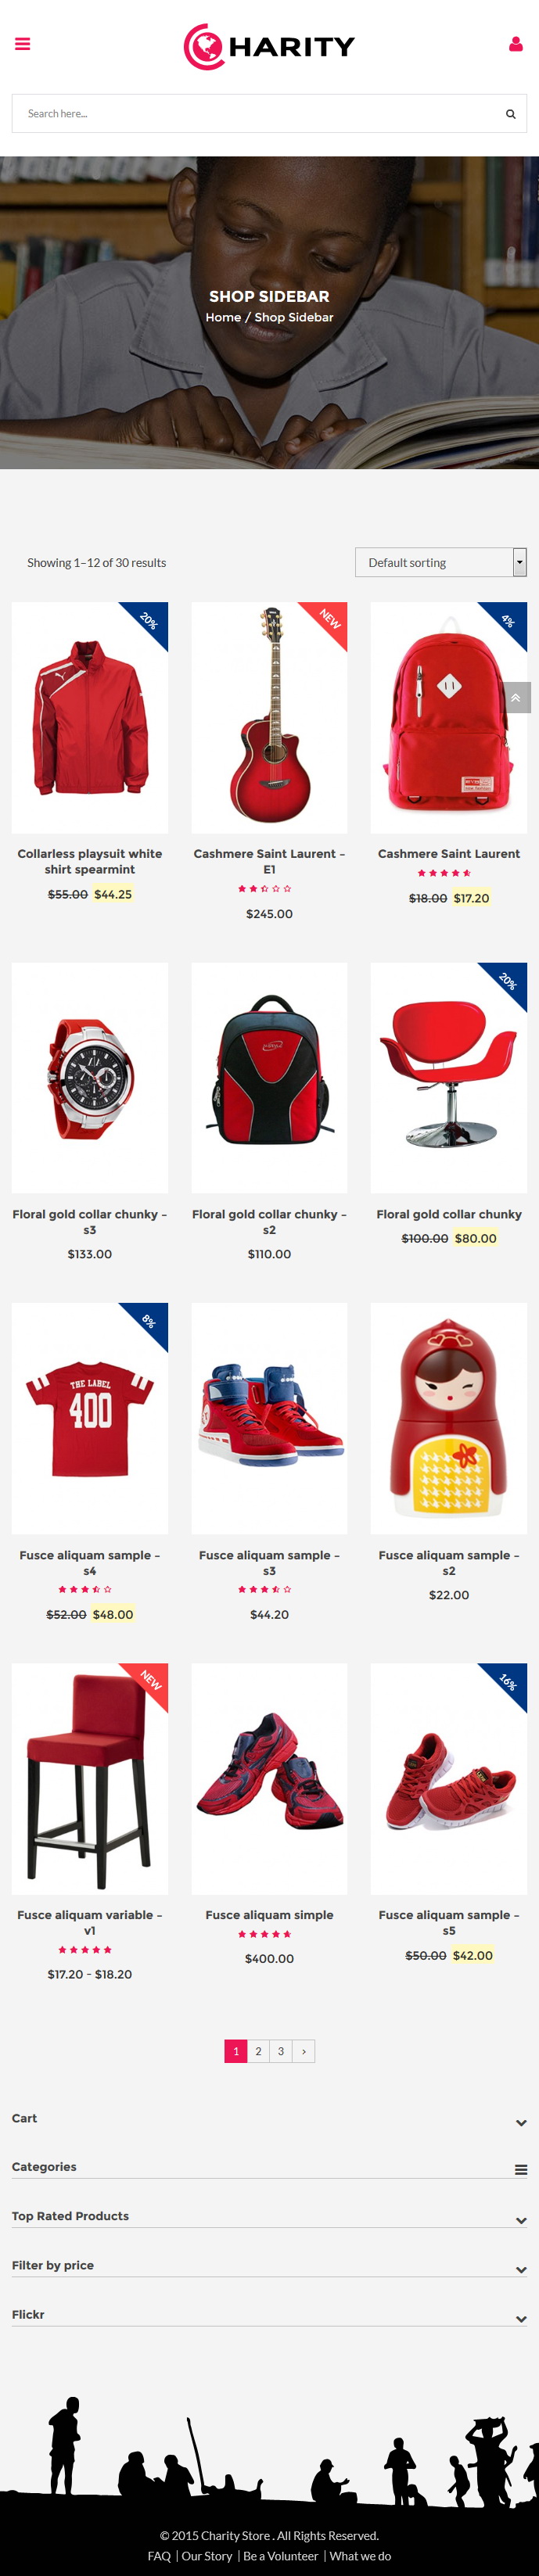The image size is (539, 2576).
Task: Click the Home breadcrumb link
Action: 223,317
